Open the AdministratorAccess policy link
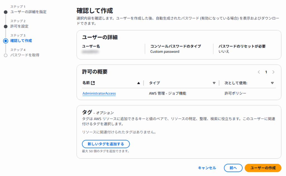 click(x=99, y=93)
